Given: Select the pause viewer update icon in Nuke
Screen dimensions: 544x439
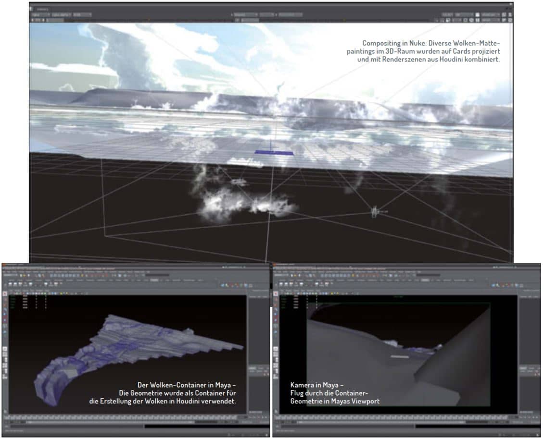Looking at the screenshot, I should pyautogui.click(x=478, y=21).
